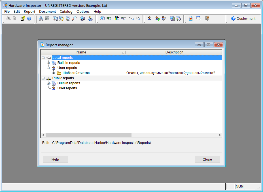Click the horizontal scrollbar right arrow
This screenshot has width=263, height=192.
(x=220, y=135)
